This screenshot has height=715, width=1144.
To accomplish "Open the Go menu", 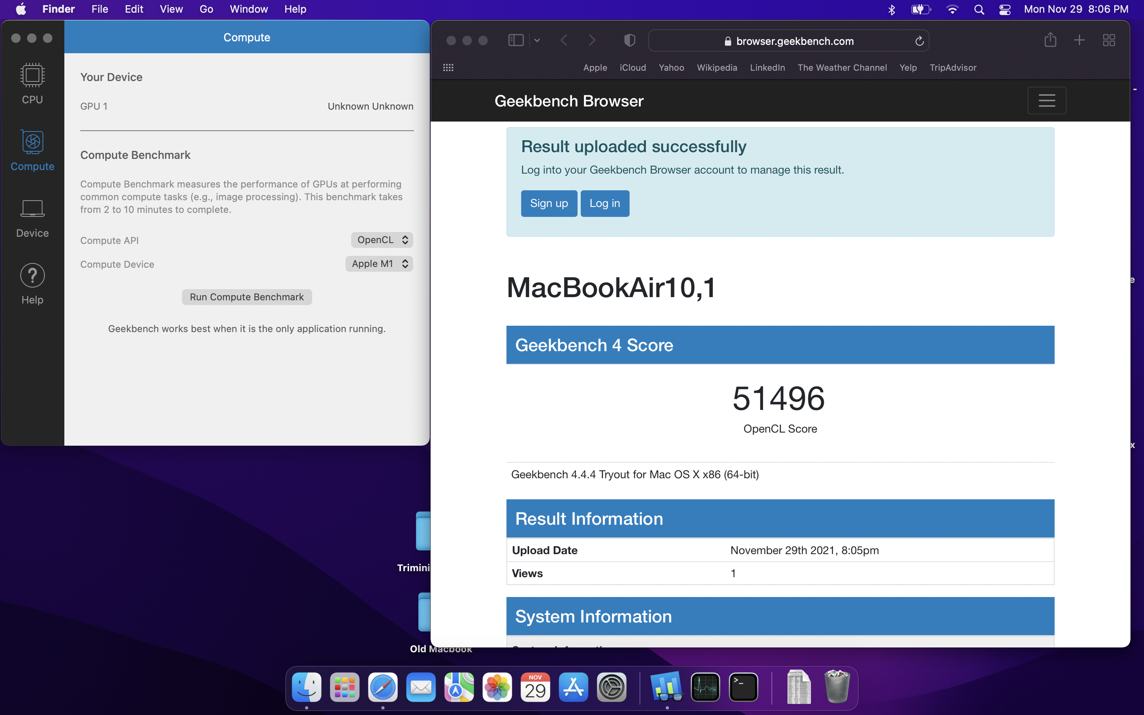I will click(206, 9).
